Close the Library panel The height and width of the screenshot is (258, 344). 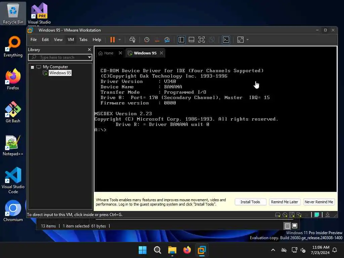(89, 50)
